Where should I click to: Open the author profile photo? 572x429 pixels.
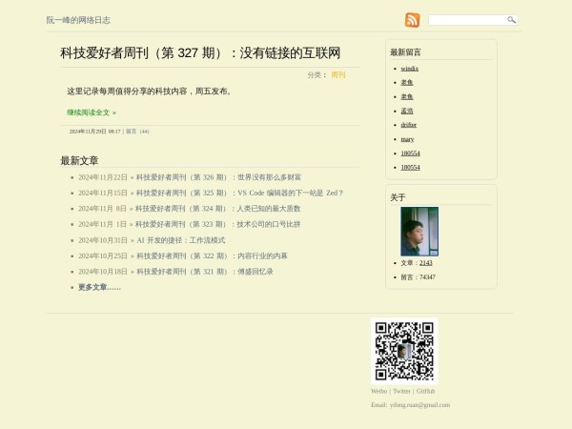[x=419, y=232]
